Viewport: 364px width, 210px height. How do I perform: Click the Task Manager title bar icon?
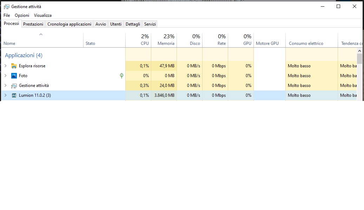(x=7, y=7)
